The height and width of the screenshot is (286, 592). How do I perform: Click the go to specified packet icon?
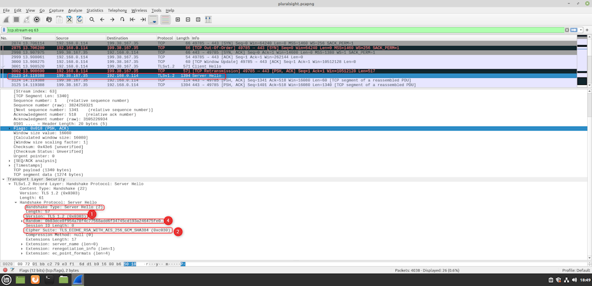123,20
